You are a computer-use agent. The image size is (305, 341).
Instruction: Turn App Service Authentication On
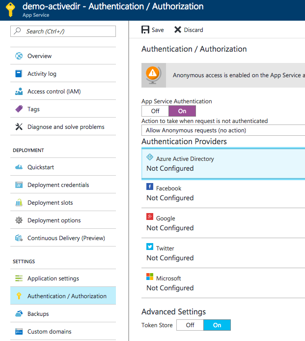182,111
